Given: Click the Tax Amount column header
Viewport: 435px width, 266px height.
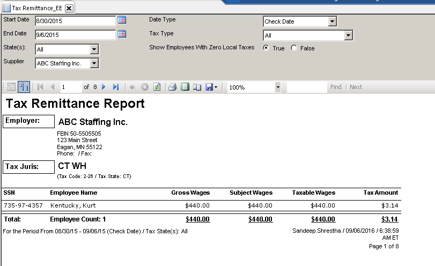Looking at the screenshot, I should tap(381, 193).
